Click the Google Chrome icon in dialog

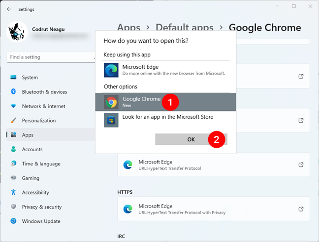point(111,102)
